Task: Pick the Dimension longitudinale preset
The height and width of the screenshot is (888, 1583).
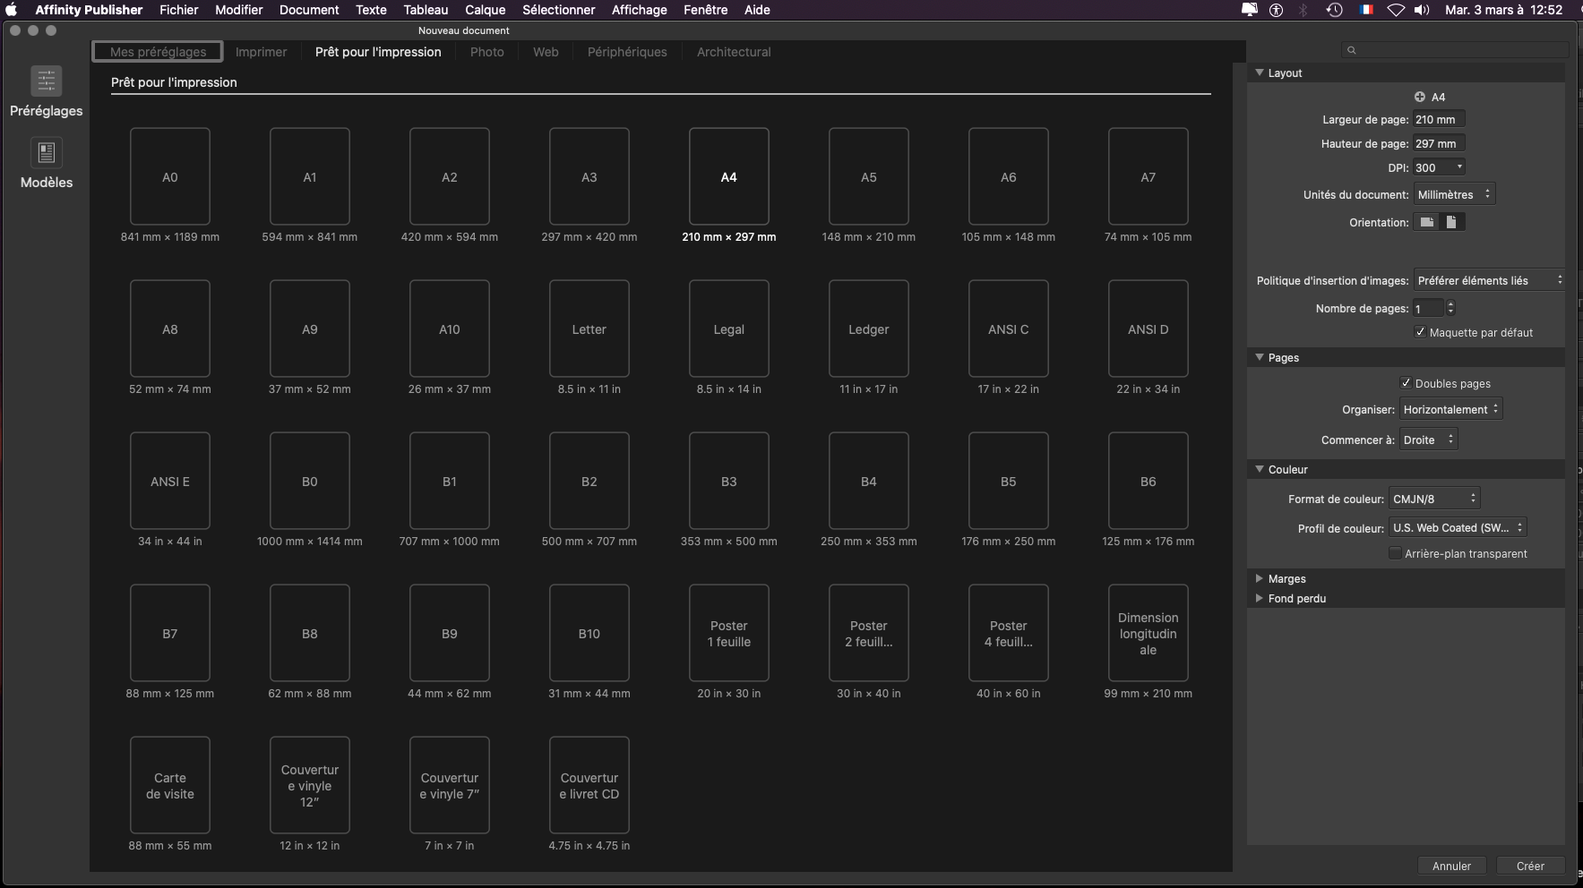Action: [x=1149, y=633]
